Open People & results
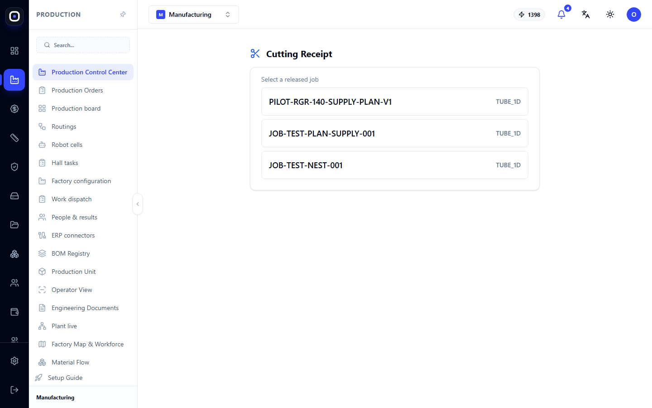The width and height of the screenshot is (652, 408). coord(83,217)
